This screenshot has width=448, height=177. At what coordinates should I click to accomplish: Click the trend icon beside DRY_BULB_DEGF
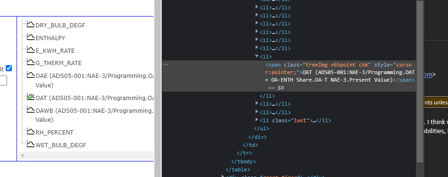(x=31, y=25)
